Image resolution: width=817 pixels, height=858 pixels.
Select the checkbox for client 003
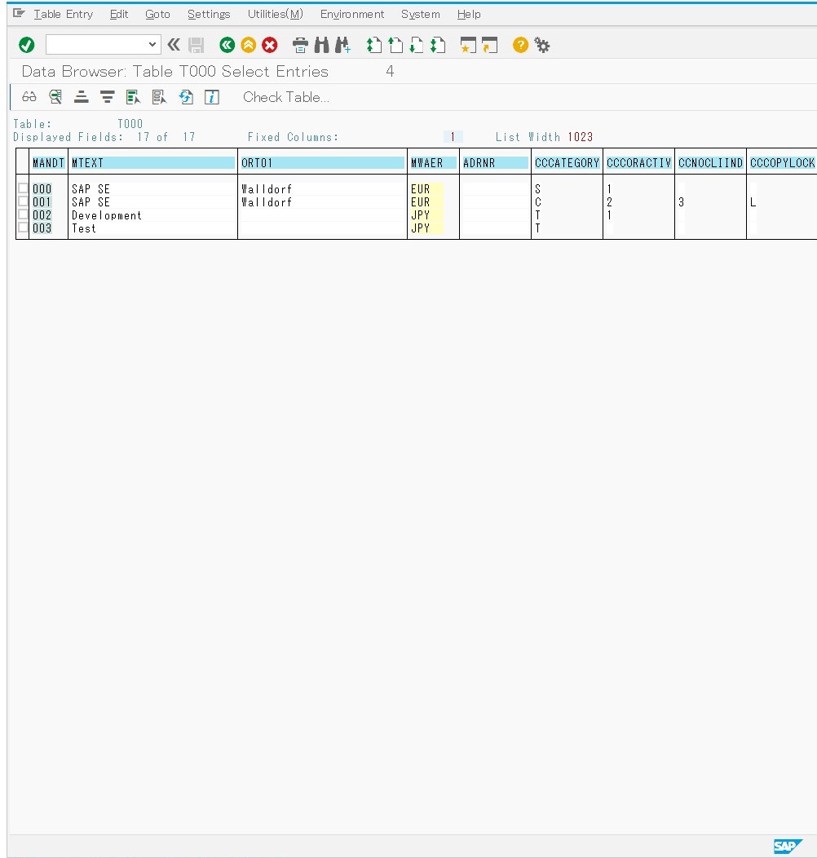(x=22, y=228)
